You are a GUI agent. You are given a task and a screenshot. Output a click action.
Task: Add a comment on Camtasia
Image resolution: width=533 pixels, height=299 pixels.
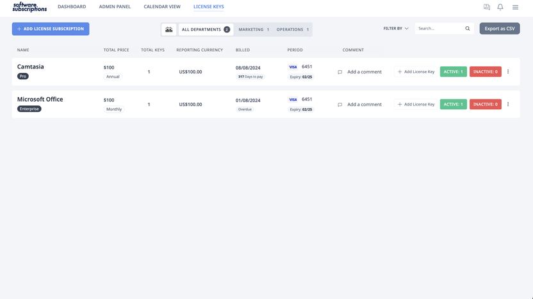[364, 72]
